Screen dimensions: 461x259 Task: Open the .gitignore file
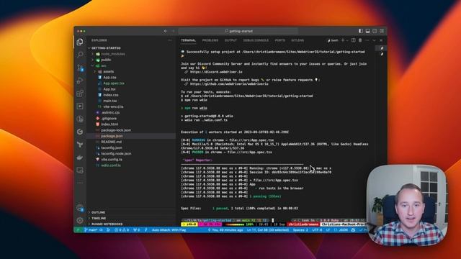pos(109,118)
